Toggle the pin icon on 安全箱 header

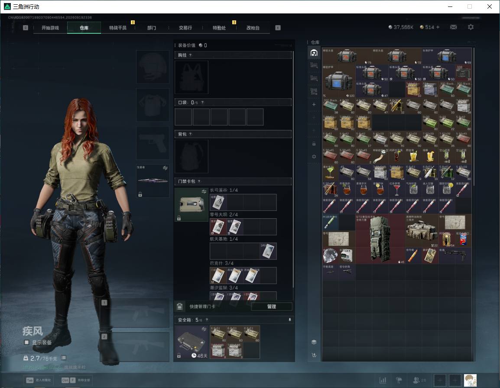(x=289, y=320)
